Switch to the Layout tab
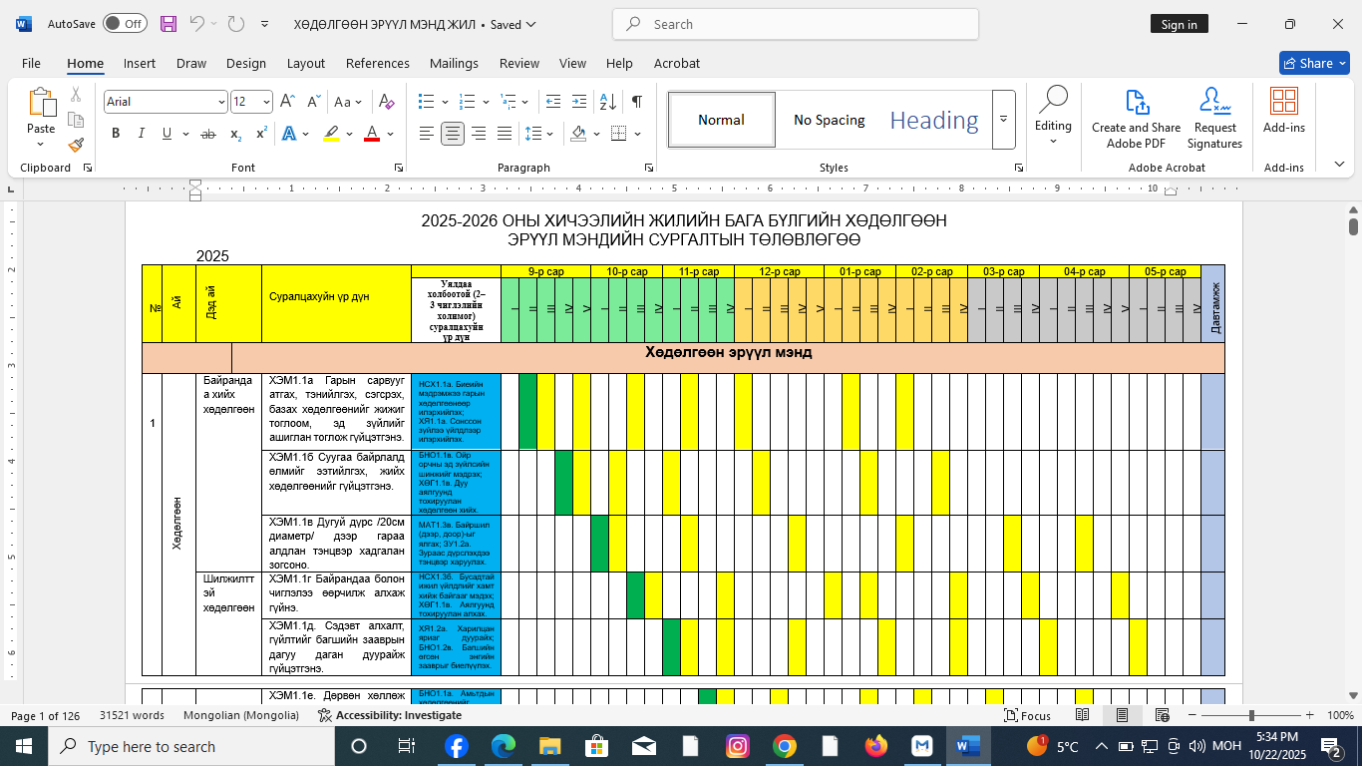 [x=305, y=63]
